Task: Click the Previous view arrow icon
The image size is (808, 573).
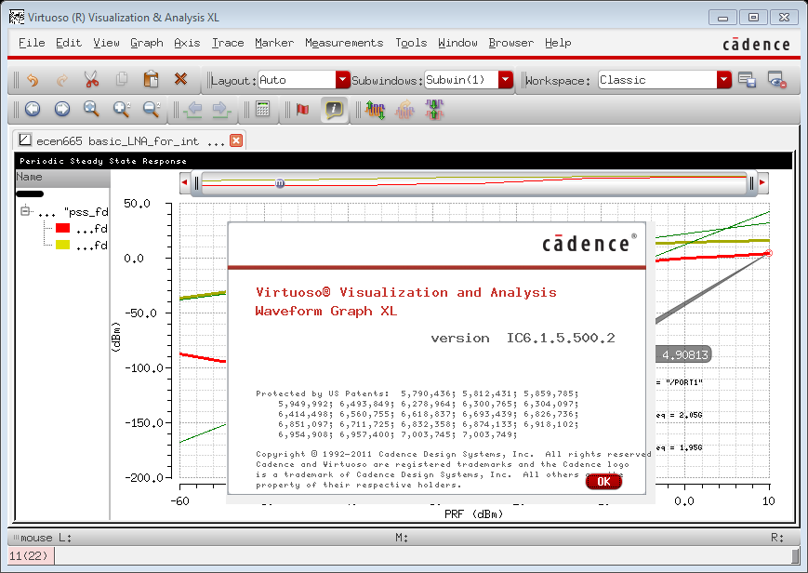Action: click(x=33, y=109)
